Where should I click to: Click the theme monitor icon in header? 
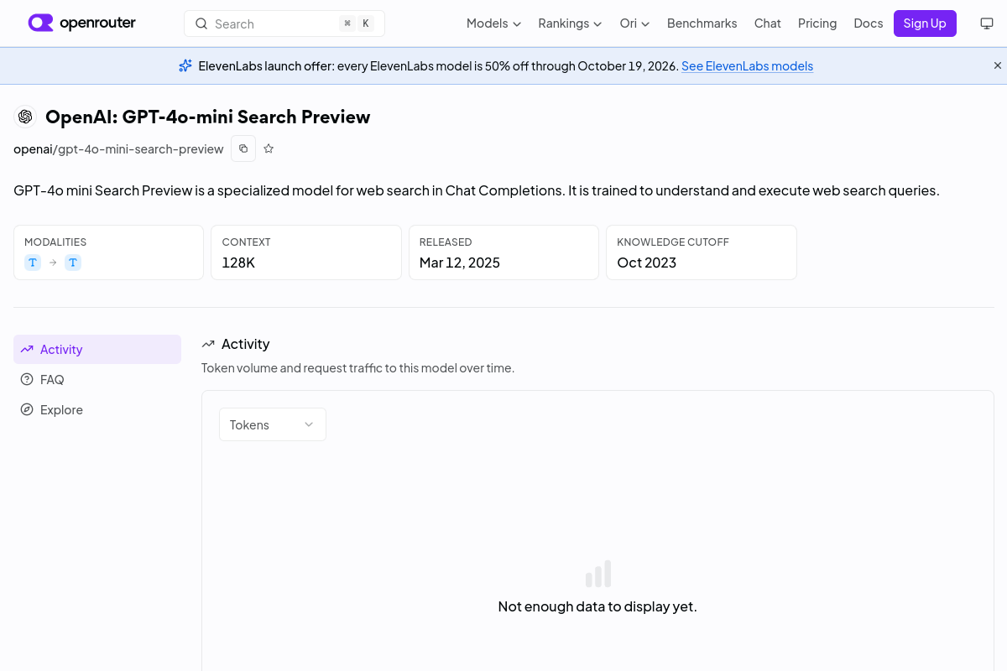pos(987,23)
